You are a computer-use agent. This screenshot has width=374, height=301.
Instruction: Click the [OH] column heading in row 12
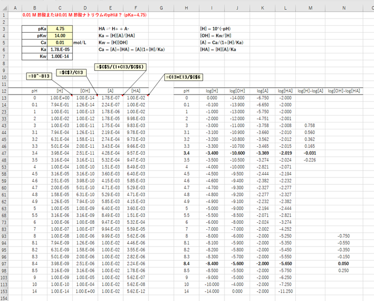[x=85, y=91]
